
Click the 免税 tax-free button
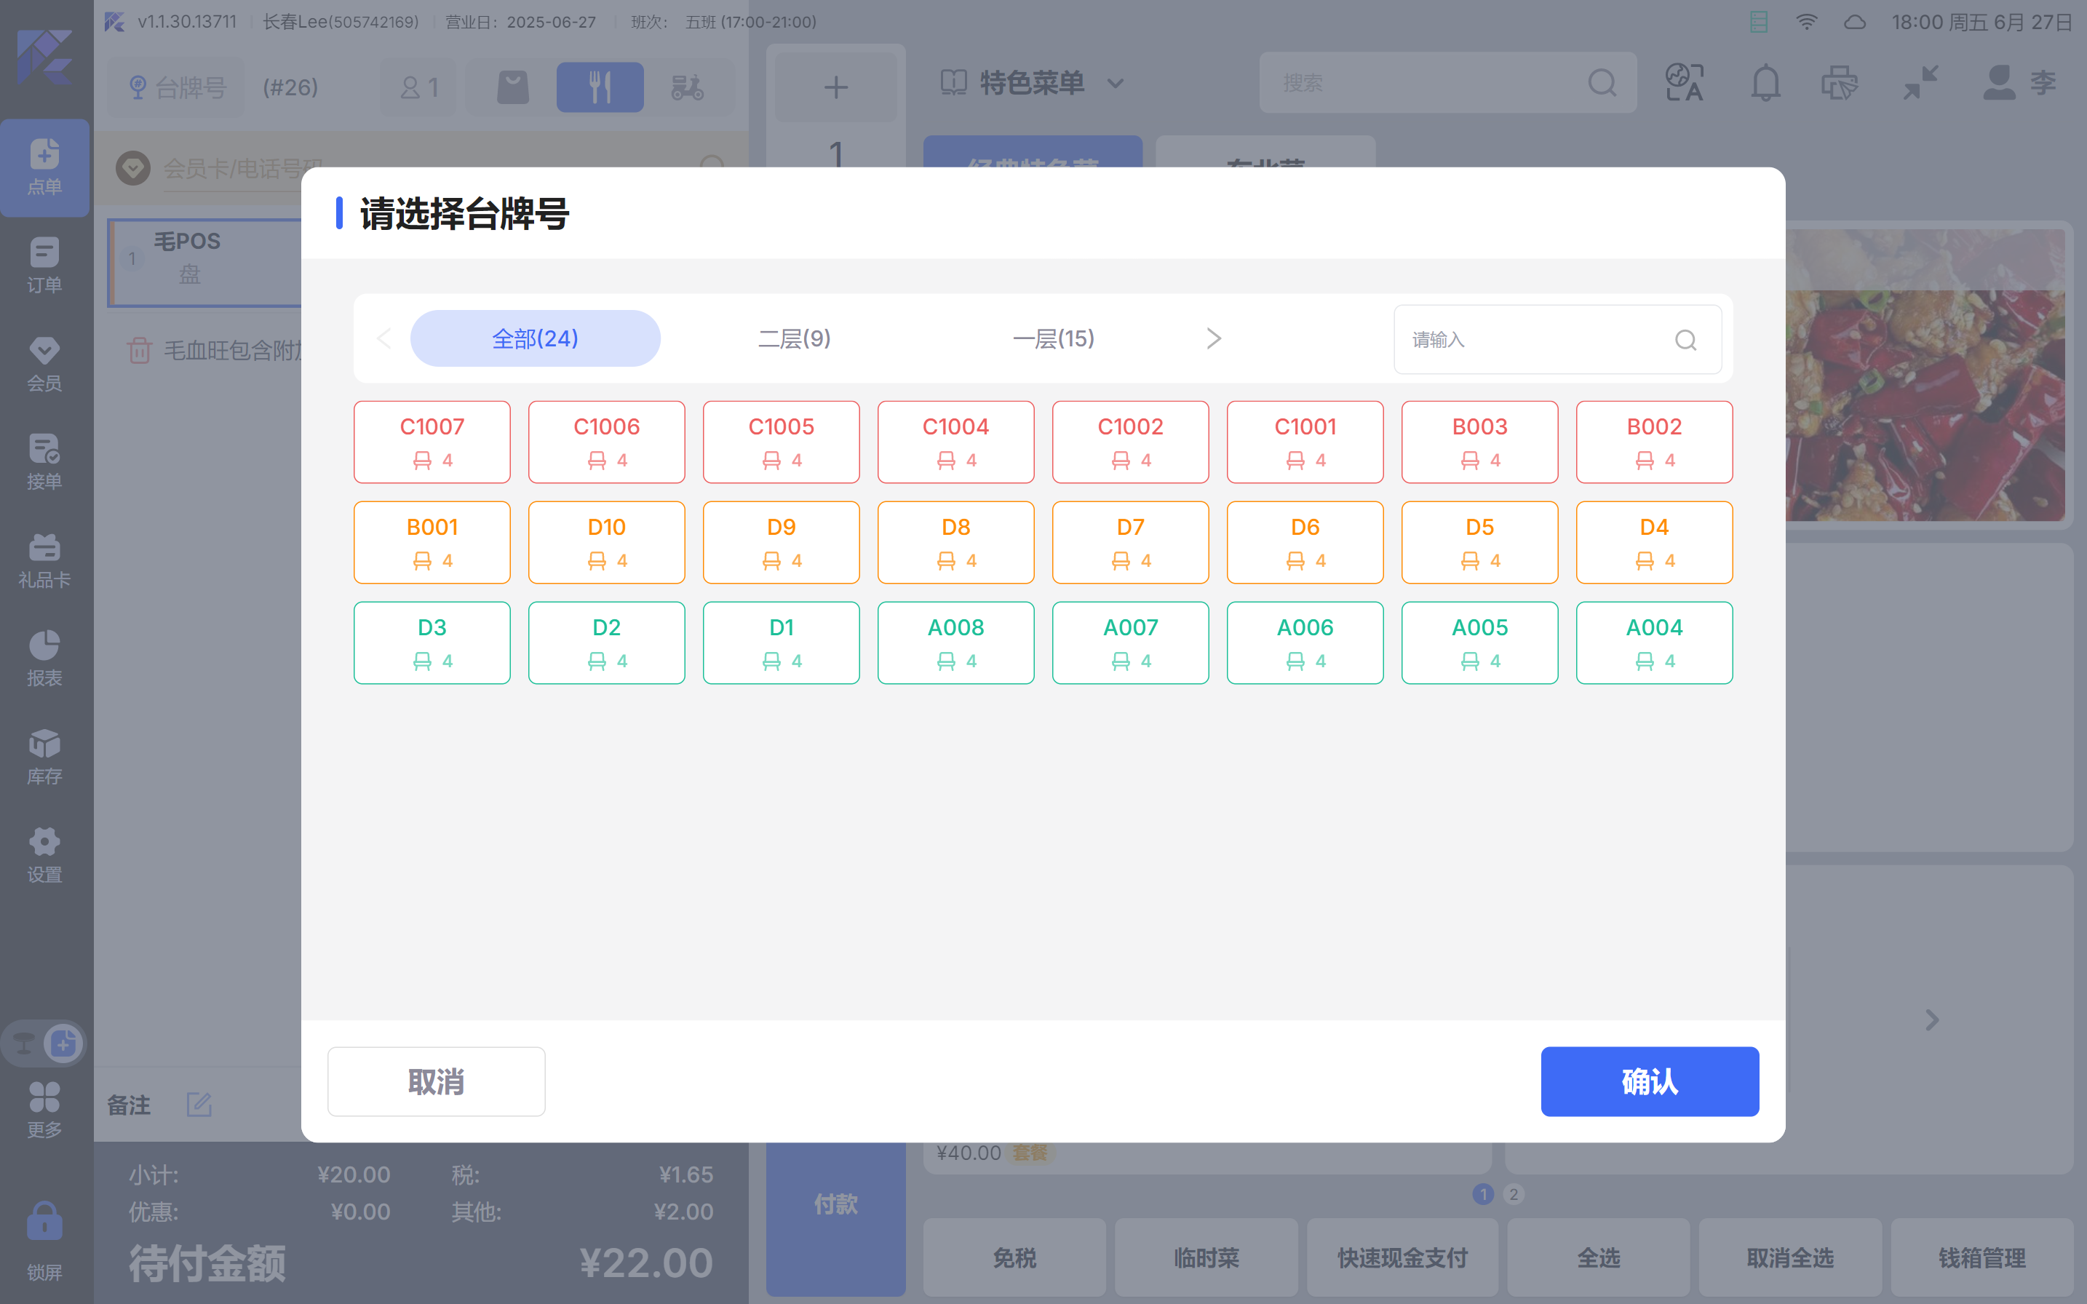pyautogui.click(x=1014, y=1257)
